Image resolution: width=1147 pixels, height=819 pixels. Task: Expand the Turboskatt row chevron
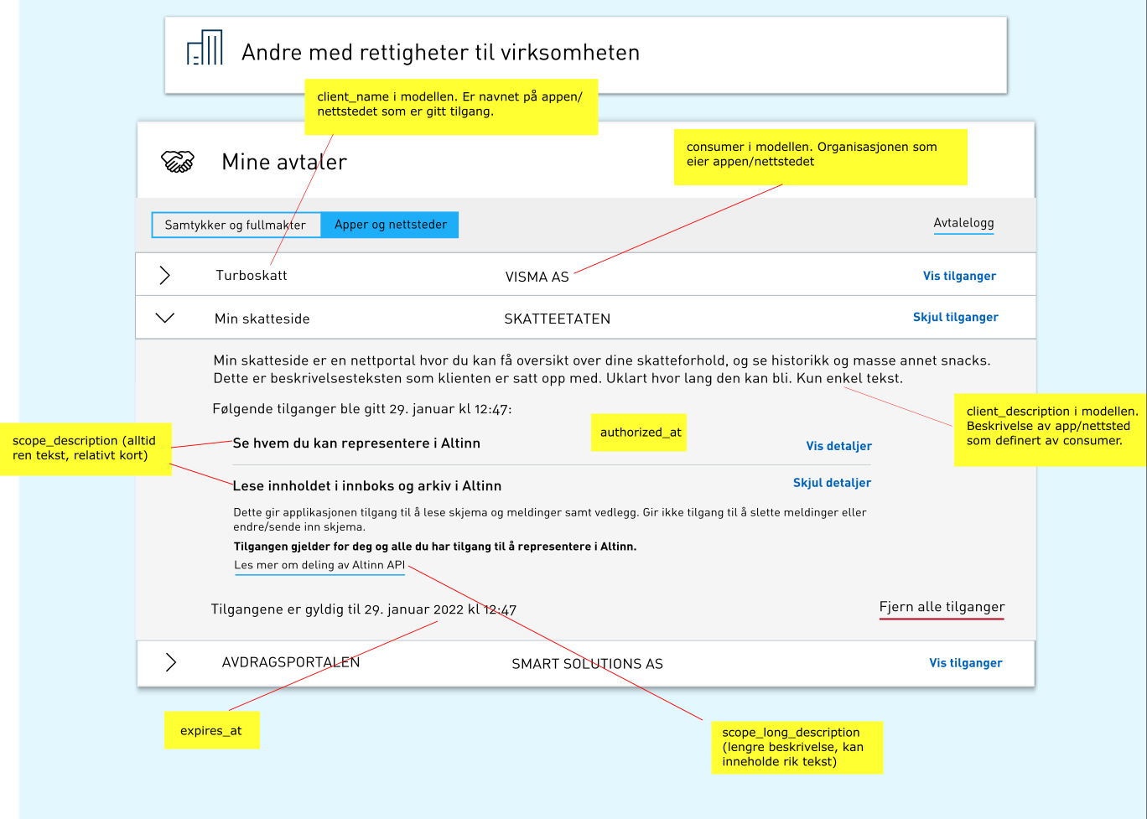[x=165, y=275]
